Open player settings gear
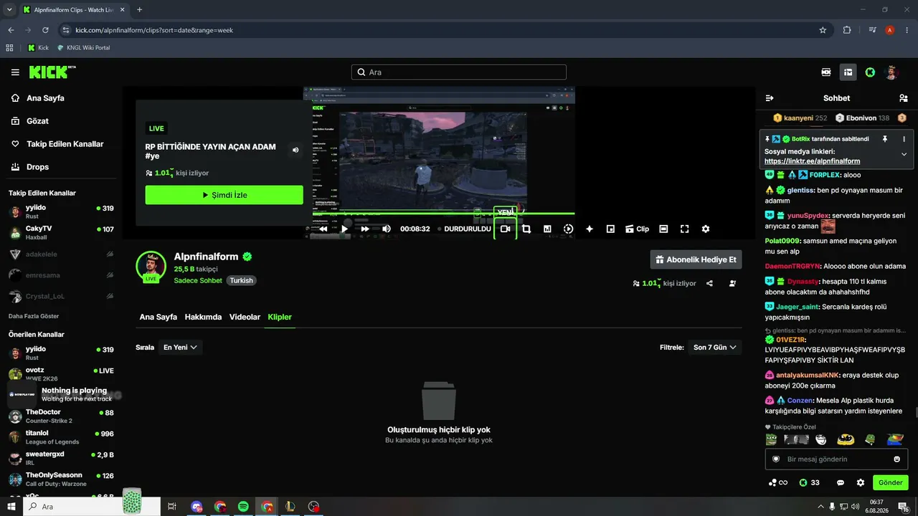918x516 pixels. [706, 229]
